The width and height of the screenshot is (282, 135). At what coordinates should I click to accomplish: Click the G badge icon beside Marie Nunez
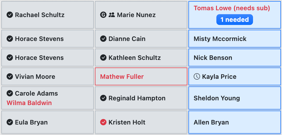[103, 15]
